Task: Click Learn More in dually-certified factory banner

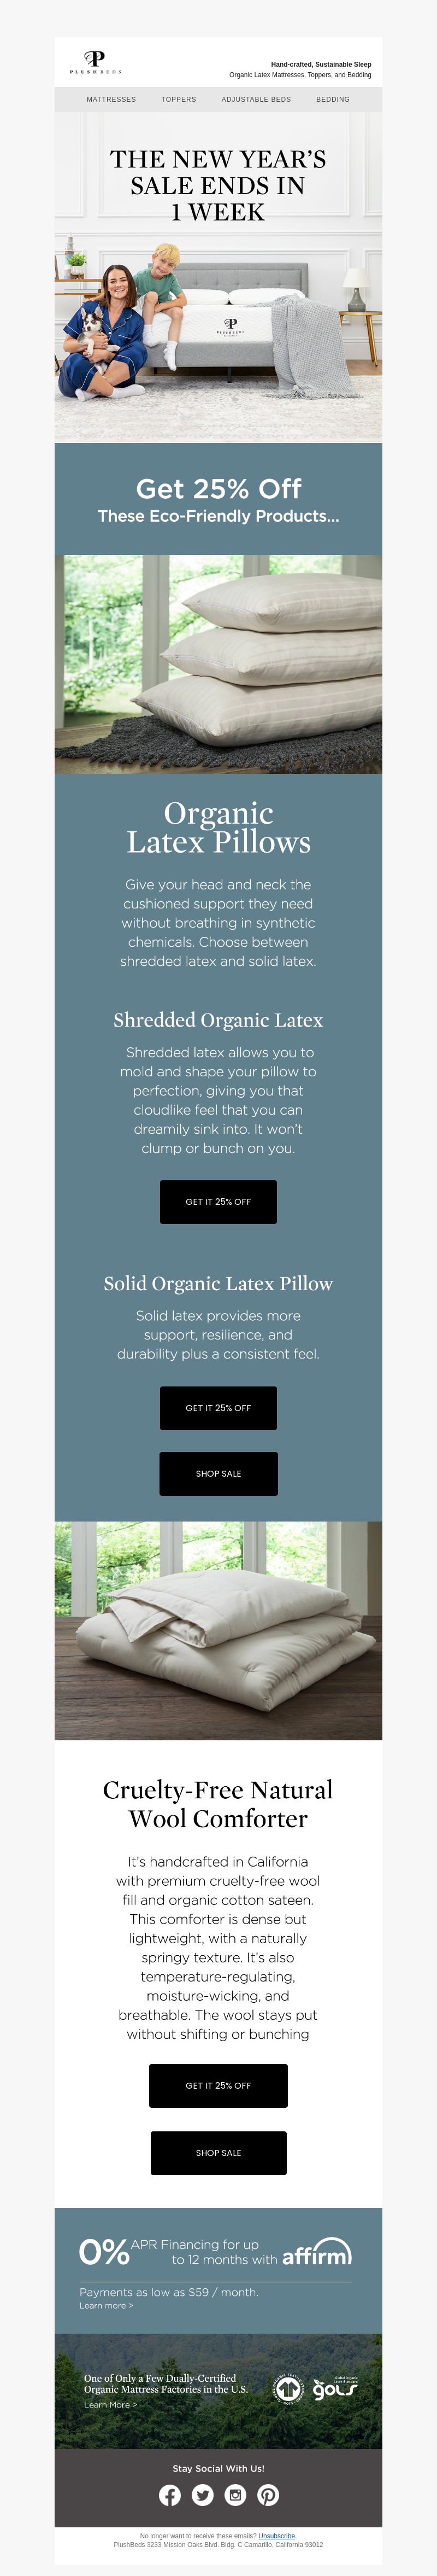Action: click(x=110, y=2404)
